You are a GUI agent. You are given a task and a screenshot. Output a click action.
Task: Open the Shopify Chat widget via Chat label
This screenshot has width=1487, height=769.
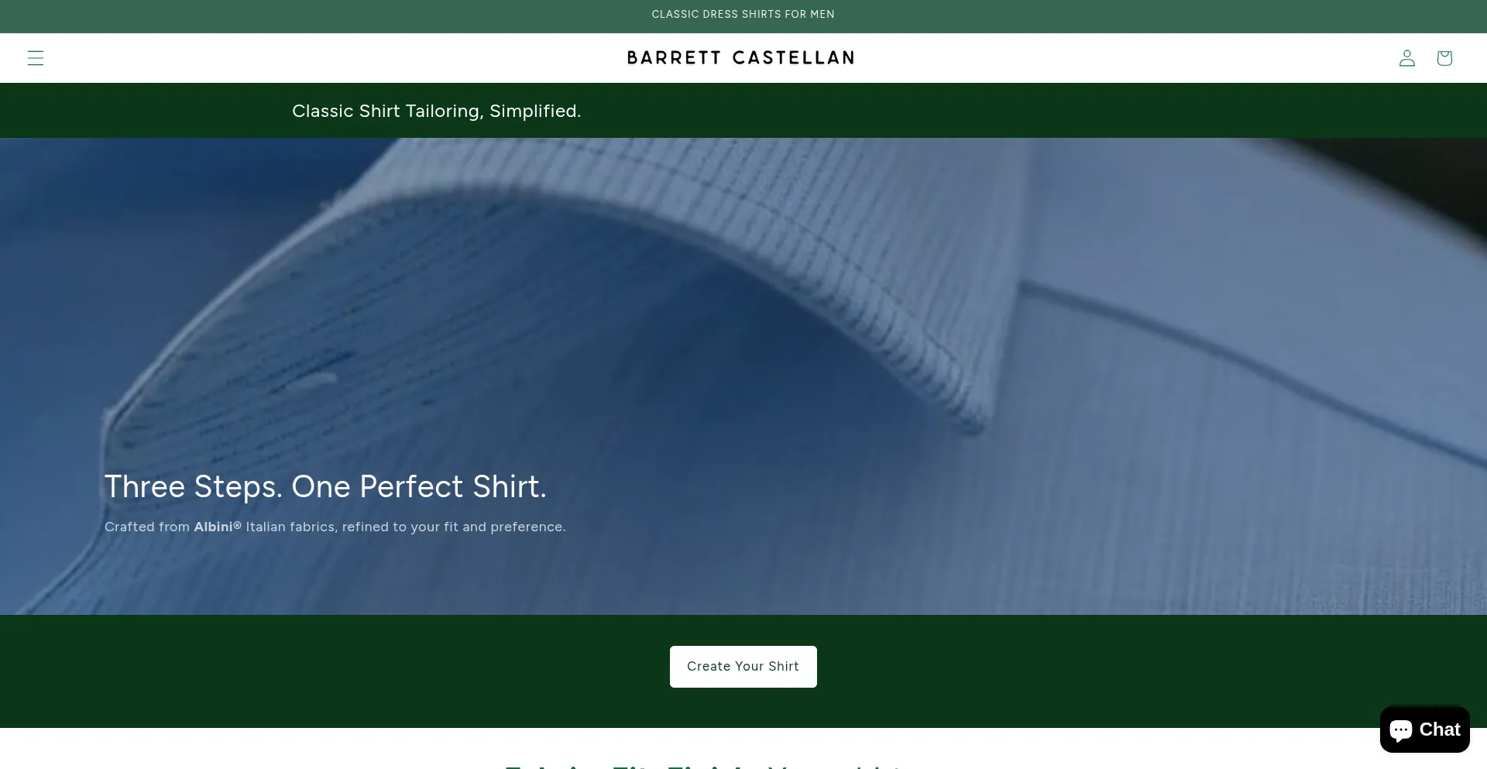(x=1440, y=730)
